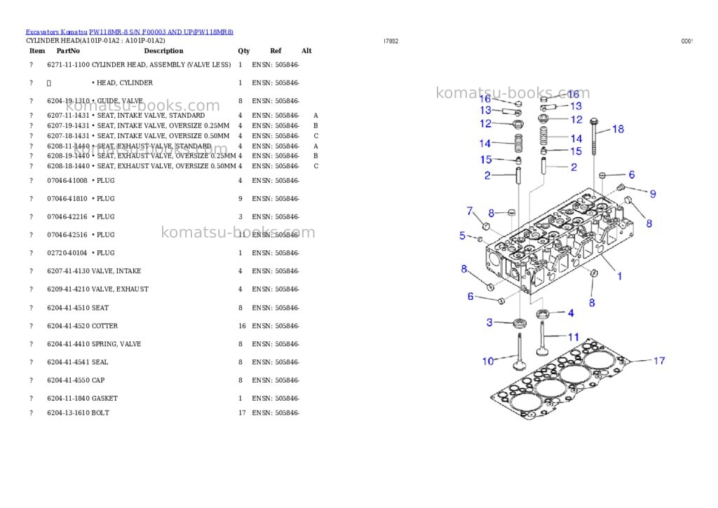Click Alt code A in 6207-11-1431 row
Image resolution: width=718 pixels, height=508 pixels.
click(316, 116)
